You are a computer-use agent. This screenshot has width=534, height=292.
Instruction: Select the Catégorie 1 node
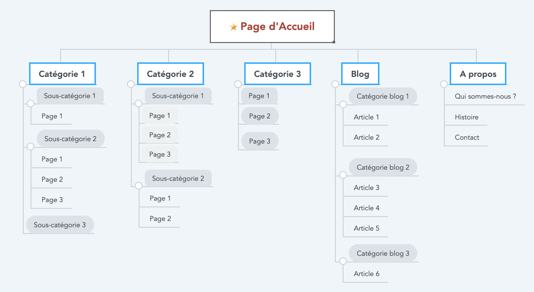point(63,74)
